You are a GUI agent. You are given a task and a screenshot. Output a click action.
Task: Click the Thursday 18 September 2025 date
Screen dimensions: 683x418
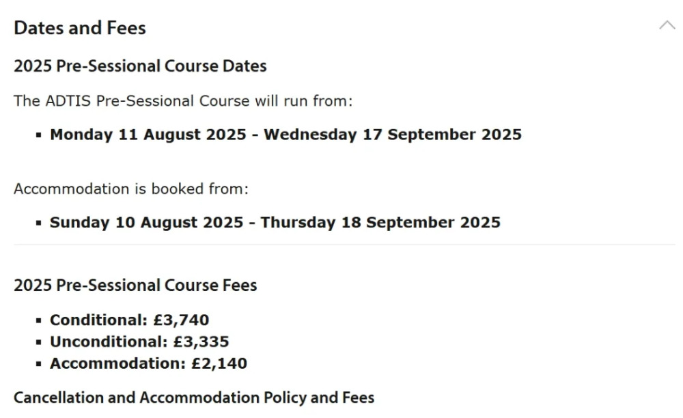[x=380, y=223]
